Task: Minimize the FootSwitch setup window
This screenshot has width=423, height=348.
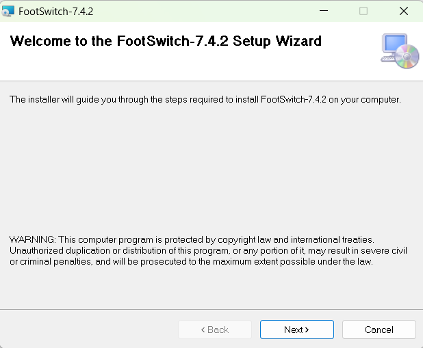Action: (324, 11)
